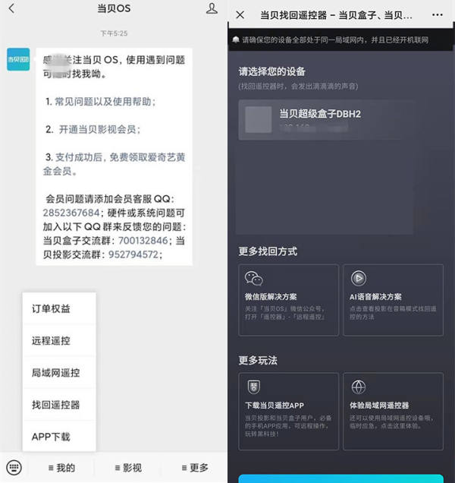Image resolution: width=455 pixels, height=483 pixels.
Task: Close the 当贝找回遥控器 web page
Action: click(240, 14)
